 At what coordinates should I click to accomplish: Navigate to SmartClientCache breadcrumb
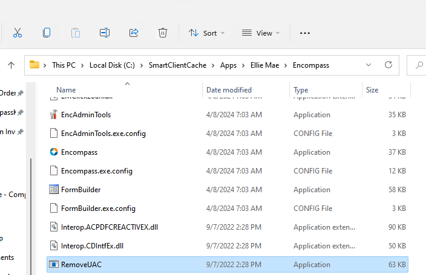(x=177, y=65)
